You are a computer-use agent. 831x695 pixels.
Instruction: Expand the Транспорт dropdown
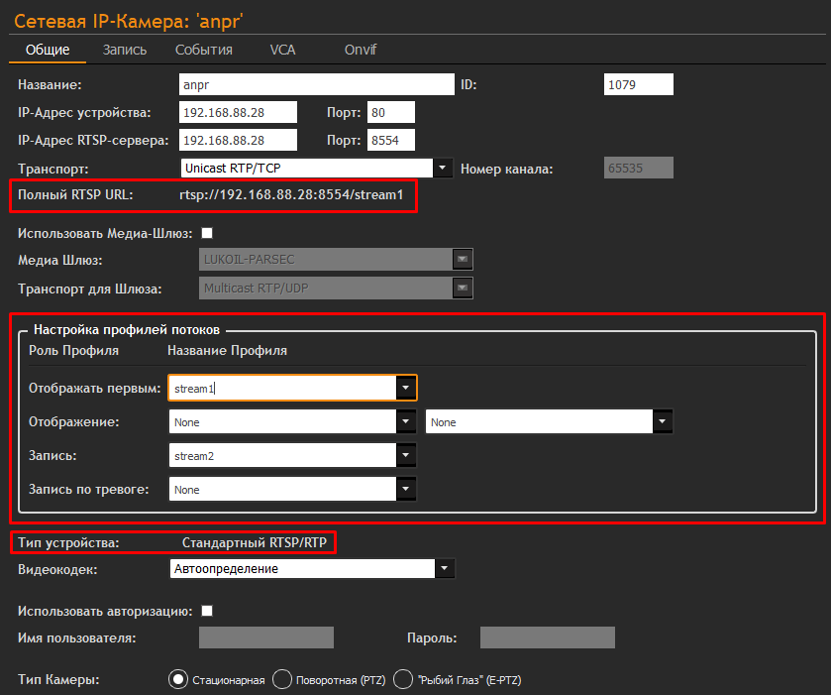click(x=444, y=169)
